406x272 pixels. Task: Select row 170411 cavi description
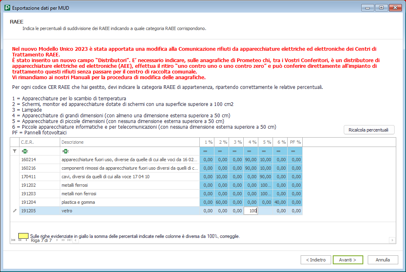point(130,177)
